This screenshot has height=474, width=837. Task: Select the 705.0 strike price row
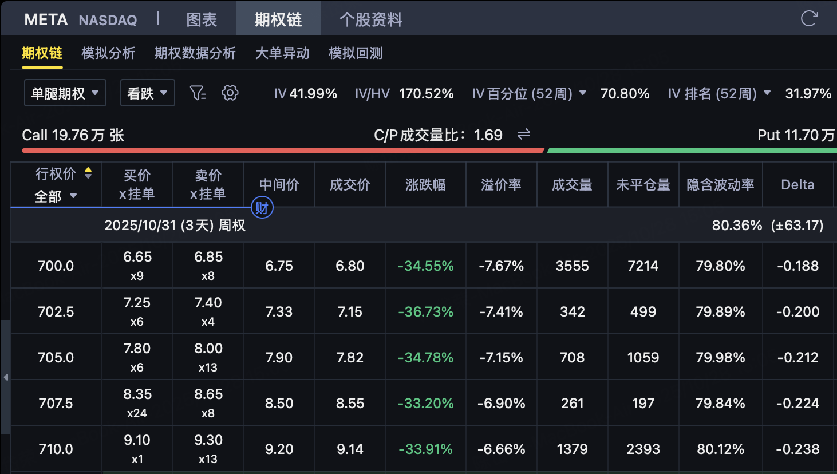[56, 357]
